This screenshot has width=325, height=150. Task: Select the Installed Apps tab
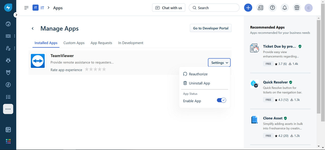click(x=46, y=43)
